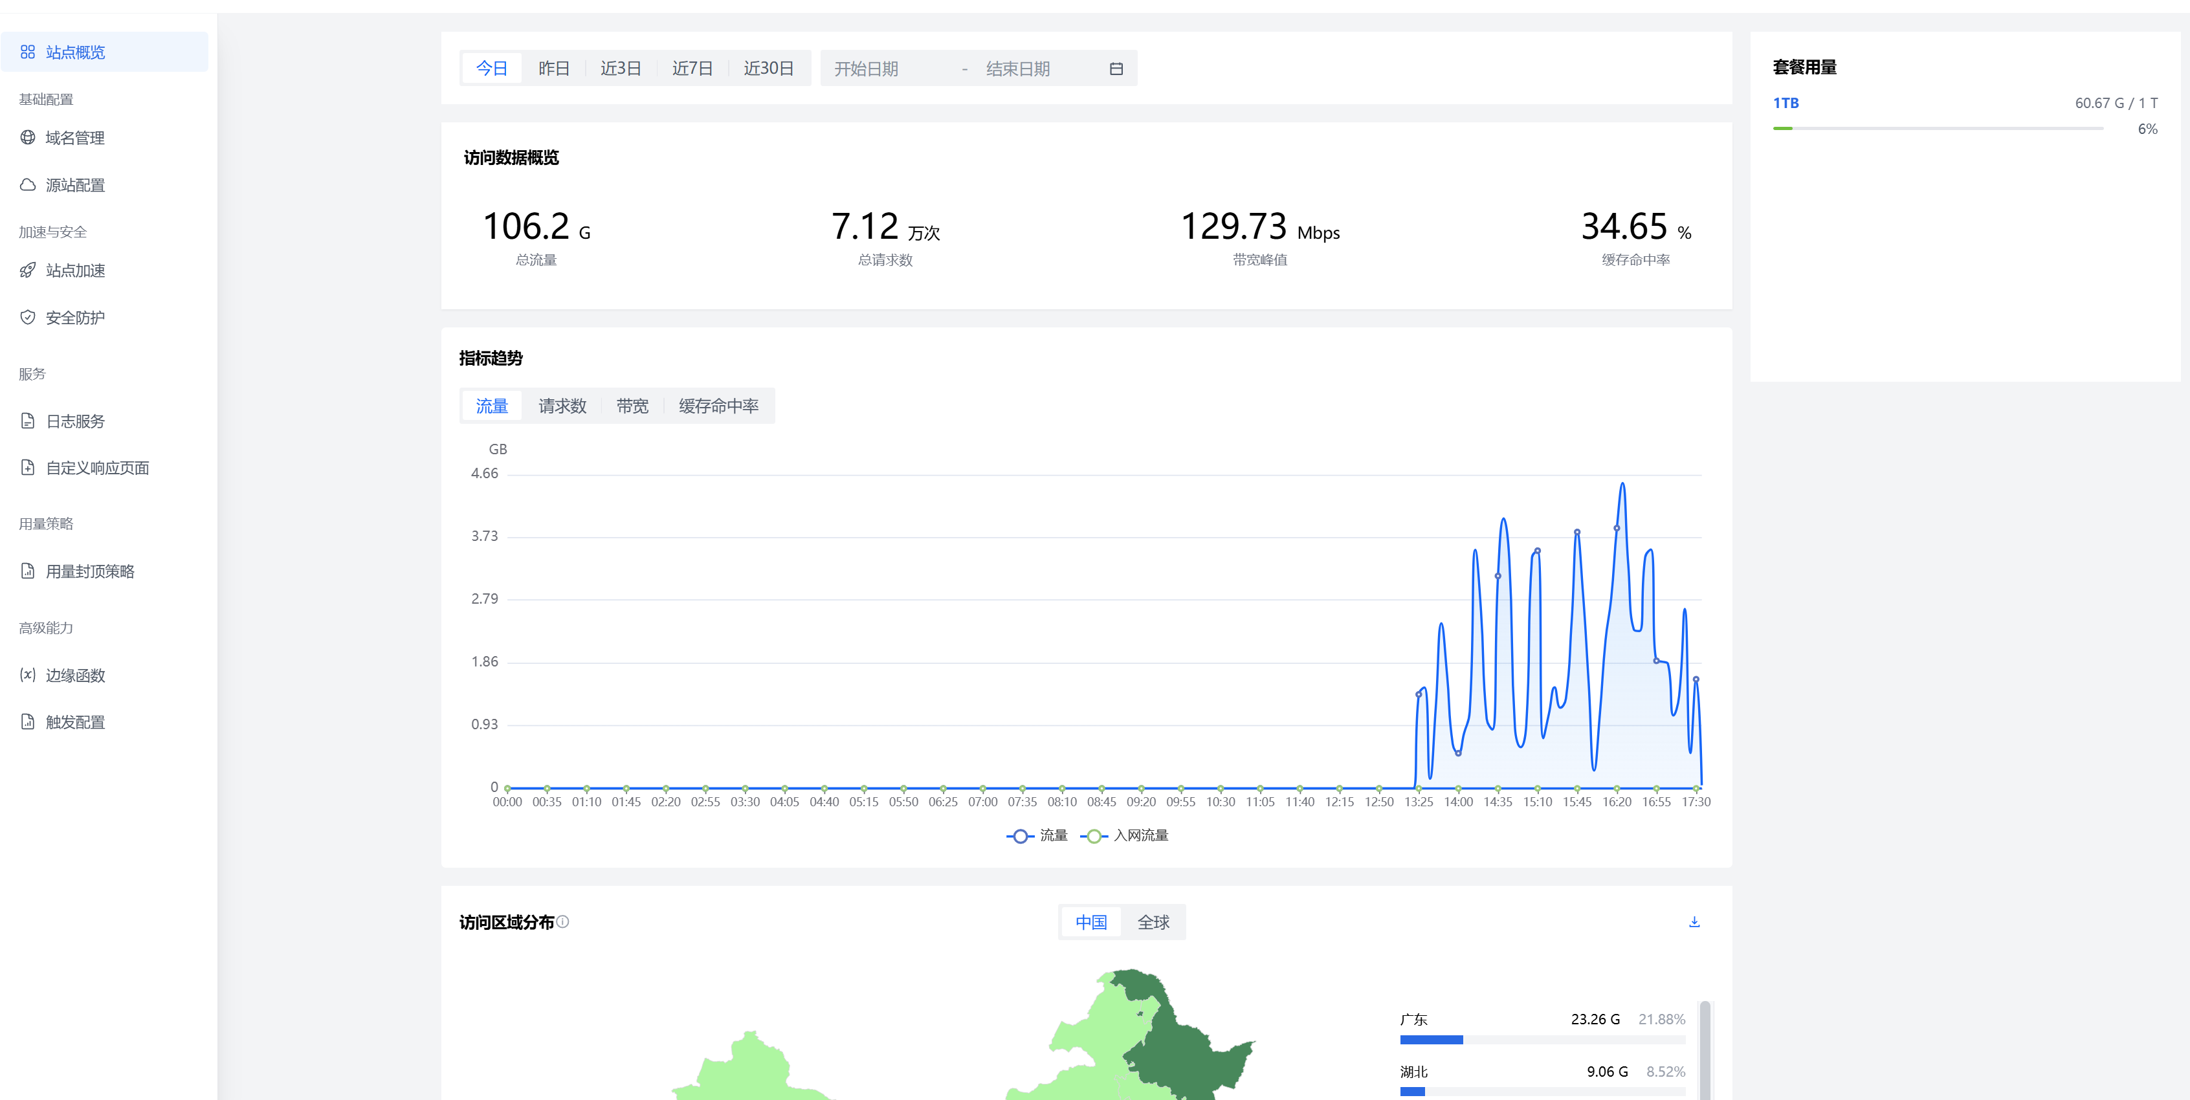This screenshot has width=2190, height=1100.
Task: Open 日志服务 in the sidebar
Action: coord(76,422)
